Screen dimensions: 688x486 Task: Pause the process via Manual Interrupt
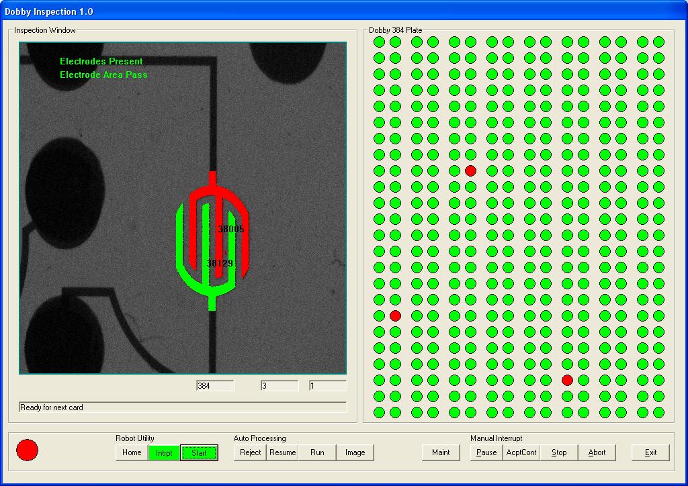coord(486,452)
